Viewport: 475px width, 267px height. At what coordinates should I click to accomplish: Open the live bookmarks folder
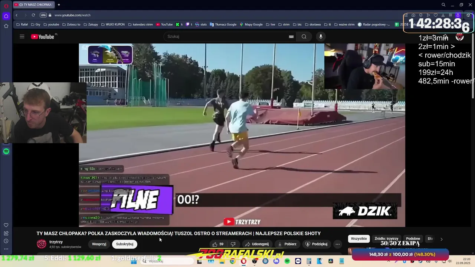point(271,24)
